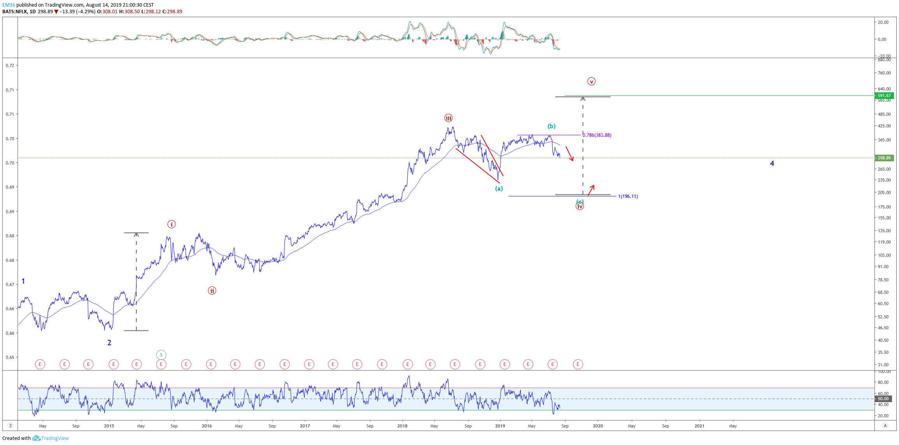This screenshot has height=445, width=899.
Task: Select the circled wave i label
Action: tap(171, 224)
